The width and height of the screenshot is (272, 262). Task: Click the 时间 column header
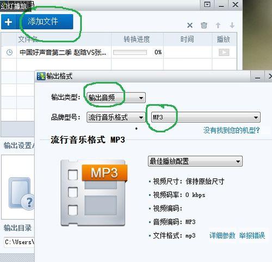click(x=187, y=39)
